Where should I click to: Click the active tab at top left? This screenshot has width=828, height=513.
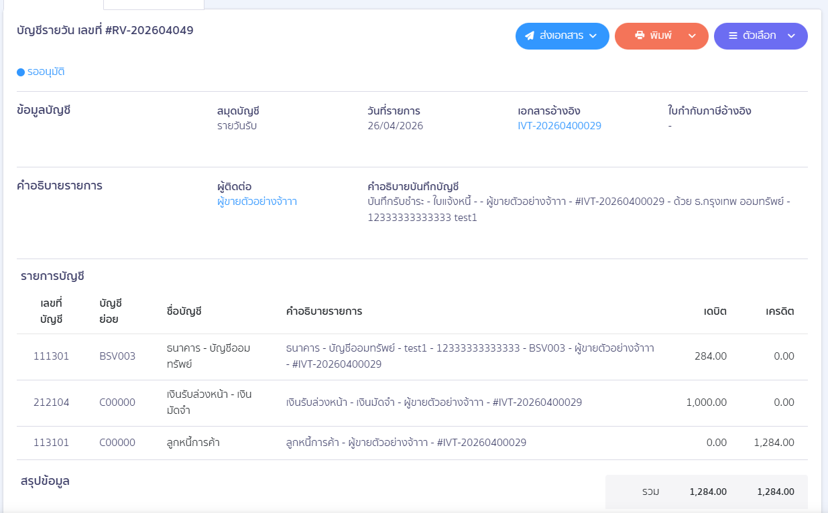(52, 4)
